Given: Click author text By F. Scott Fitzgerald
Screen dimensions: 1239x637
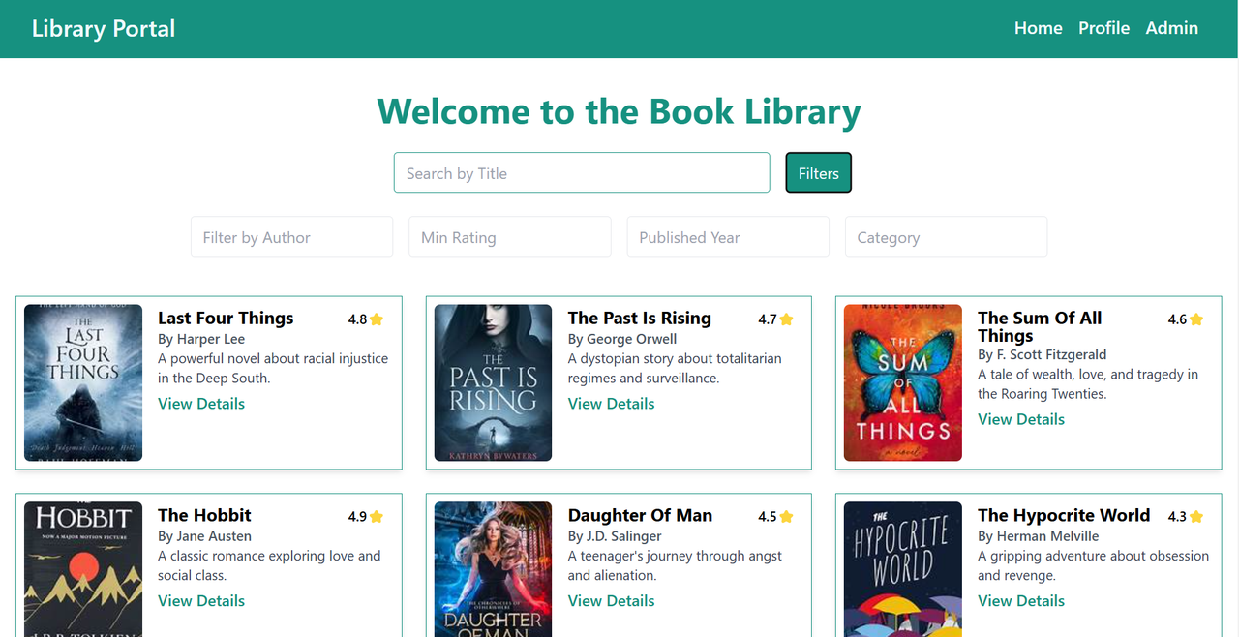Looking at the screenshot, I should coord(1043,355).
